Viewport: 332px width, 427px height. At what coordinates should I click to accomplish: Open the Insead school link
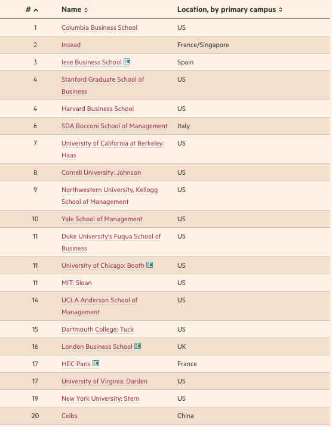71,45
